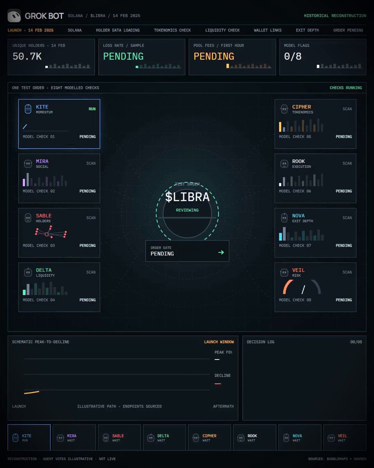374x468 pixels.
Task: Click the Pending status on Model Check 07
Action: pos(344,246)
